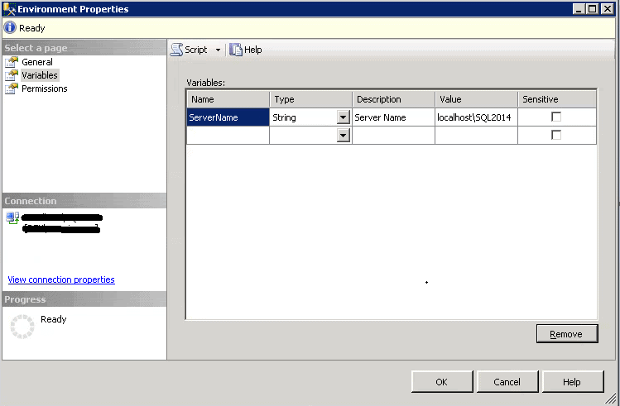Click the info icon beside Ready
Image resolution: width=620 pixels, height=406 pixels.
(10, 27)
